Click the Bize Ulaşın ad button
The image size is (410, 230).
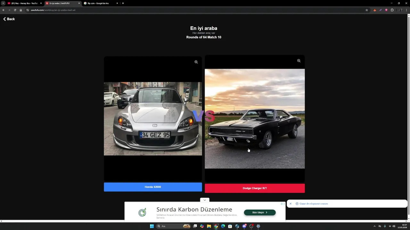point(260,212)
